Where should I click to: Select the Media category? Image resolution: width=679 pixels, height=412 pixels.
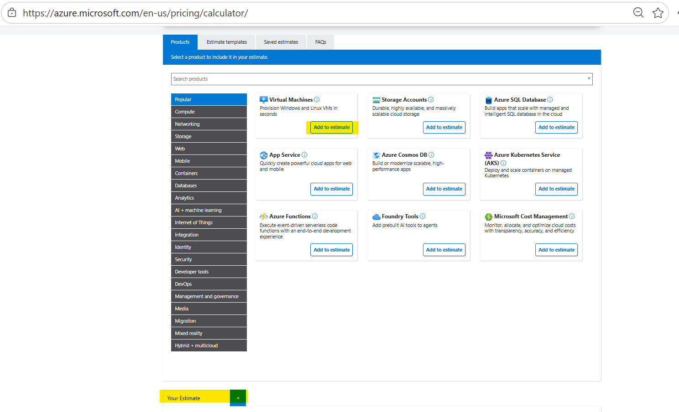(x=209, y=309)
